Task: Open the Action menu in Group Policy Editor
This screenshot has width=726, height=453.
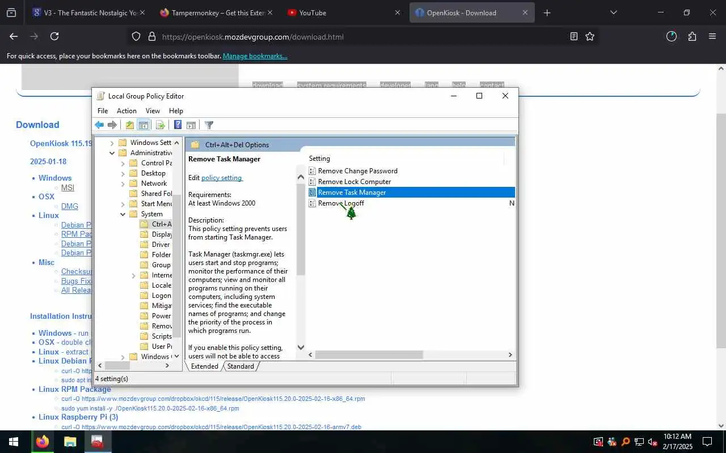Action: (x=126, y=111)
